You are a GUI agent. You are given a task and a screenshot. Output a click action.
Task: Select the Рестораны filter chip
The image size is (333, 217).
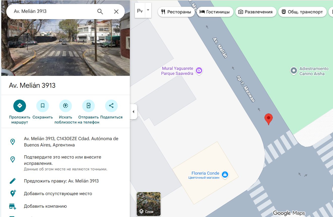click(176, 12)
